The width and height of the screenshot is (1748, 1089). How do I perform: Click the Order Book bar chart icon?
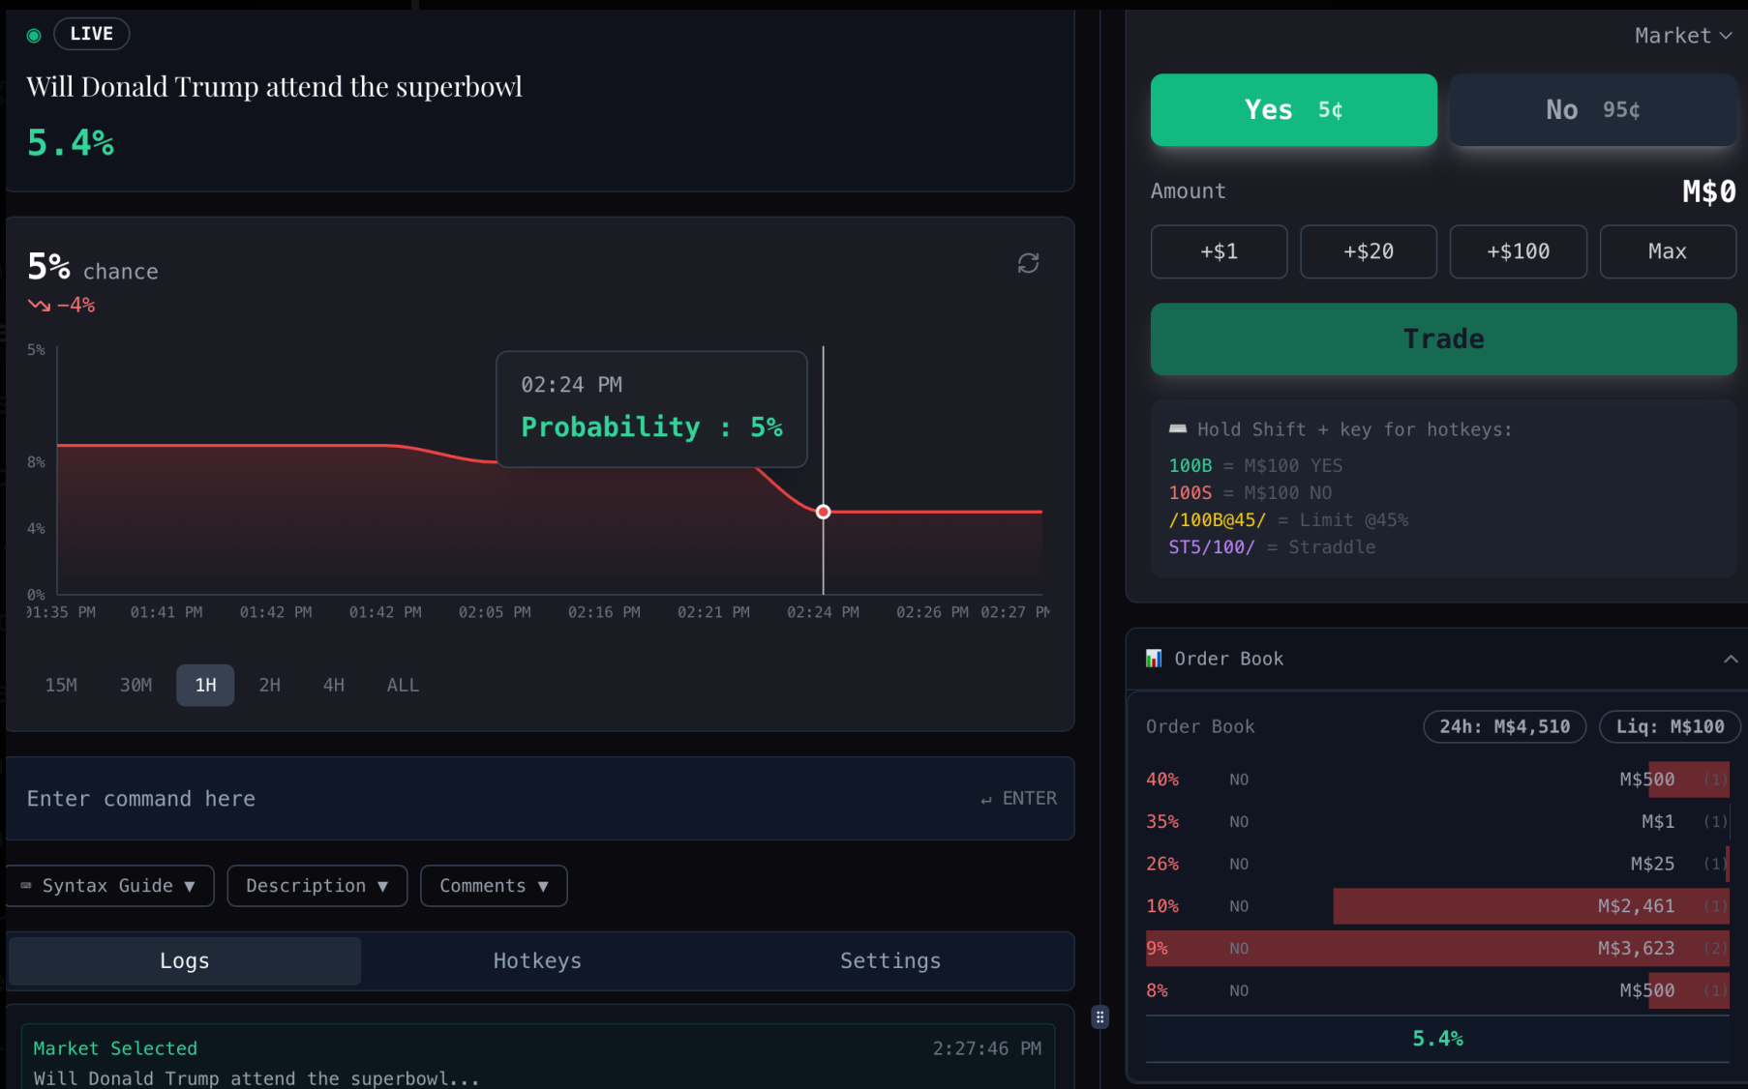pos(1154,659)
